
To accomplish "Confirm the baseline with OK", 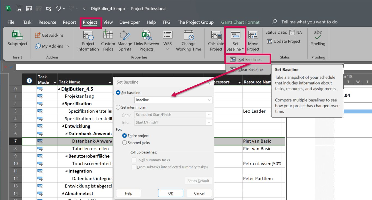I will coord(170,193).
